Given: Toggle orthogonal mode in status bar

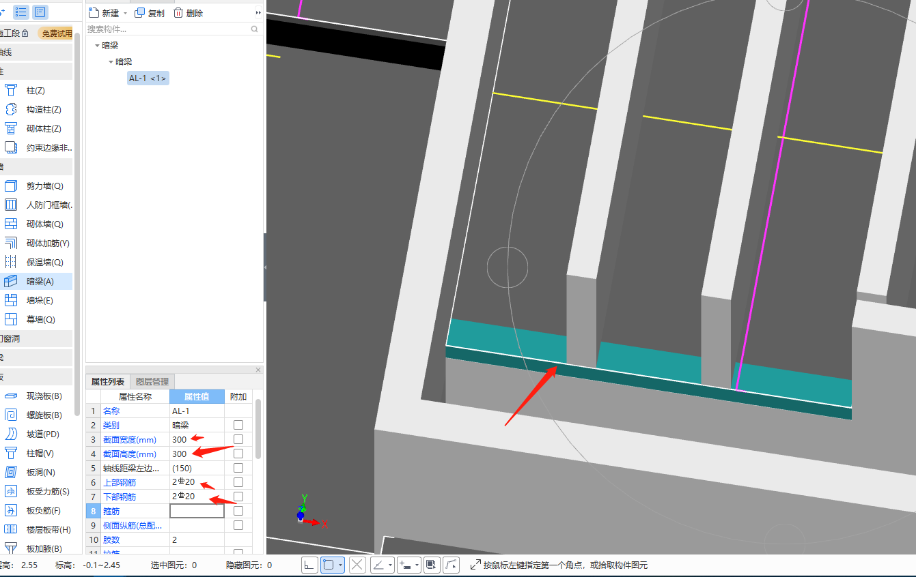Looking at the screenshot, I should pos(309,565).
